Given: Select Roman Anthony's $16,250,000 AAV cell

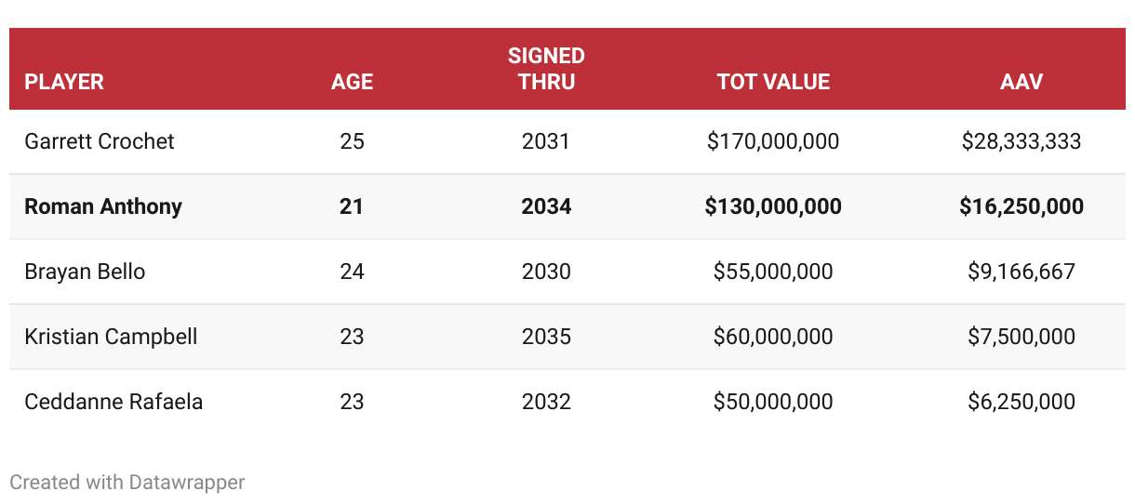Looking at the screenshot, I should (x=1021, y=206).
